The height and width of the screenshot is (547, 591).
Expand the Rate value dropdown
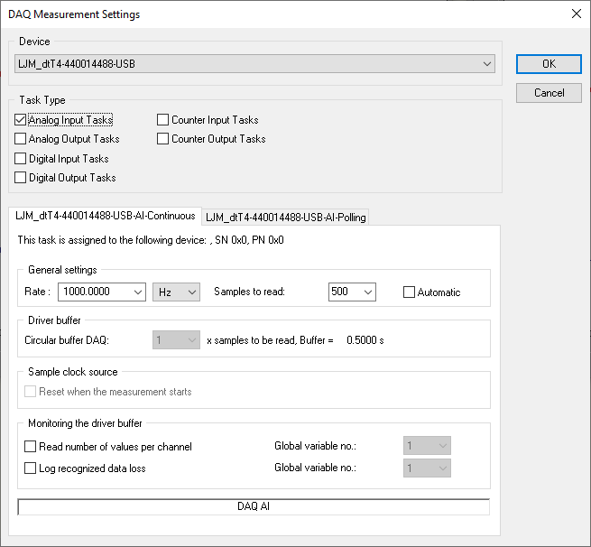[x=137, y=292]
